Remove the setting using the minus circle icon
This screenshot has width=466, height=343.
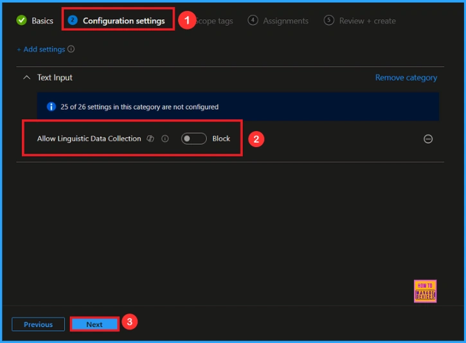(x=428, y=139)
